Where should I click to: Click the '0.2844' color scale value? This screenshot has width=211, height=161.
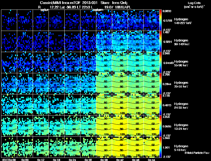click(167, 84)
